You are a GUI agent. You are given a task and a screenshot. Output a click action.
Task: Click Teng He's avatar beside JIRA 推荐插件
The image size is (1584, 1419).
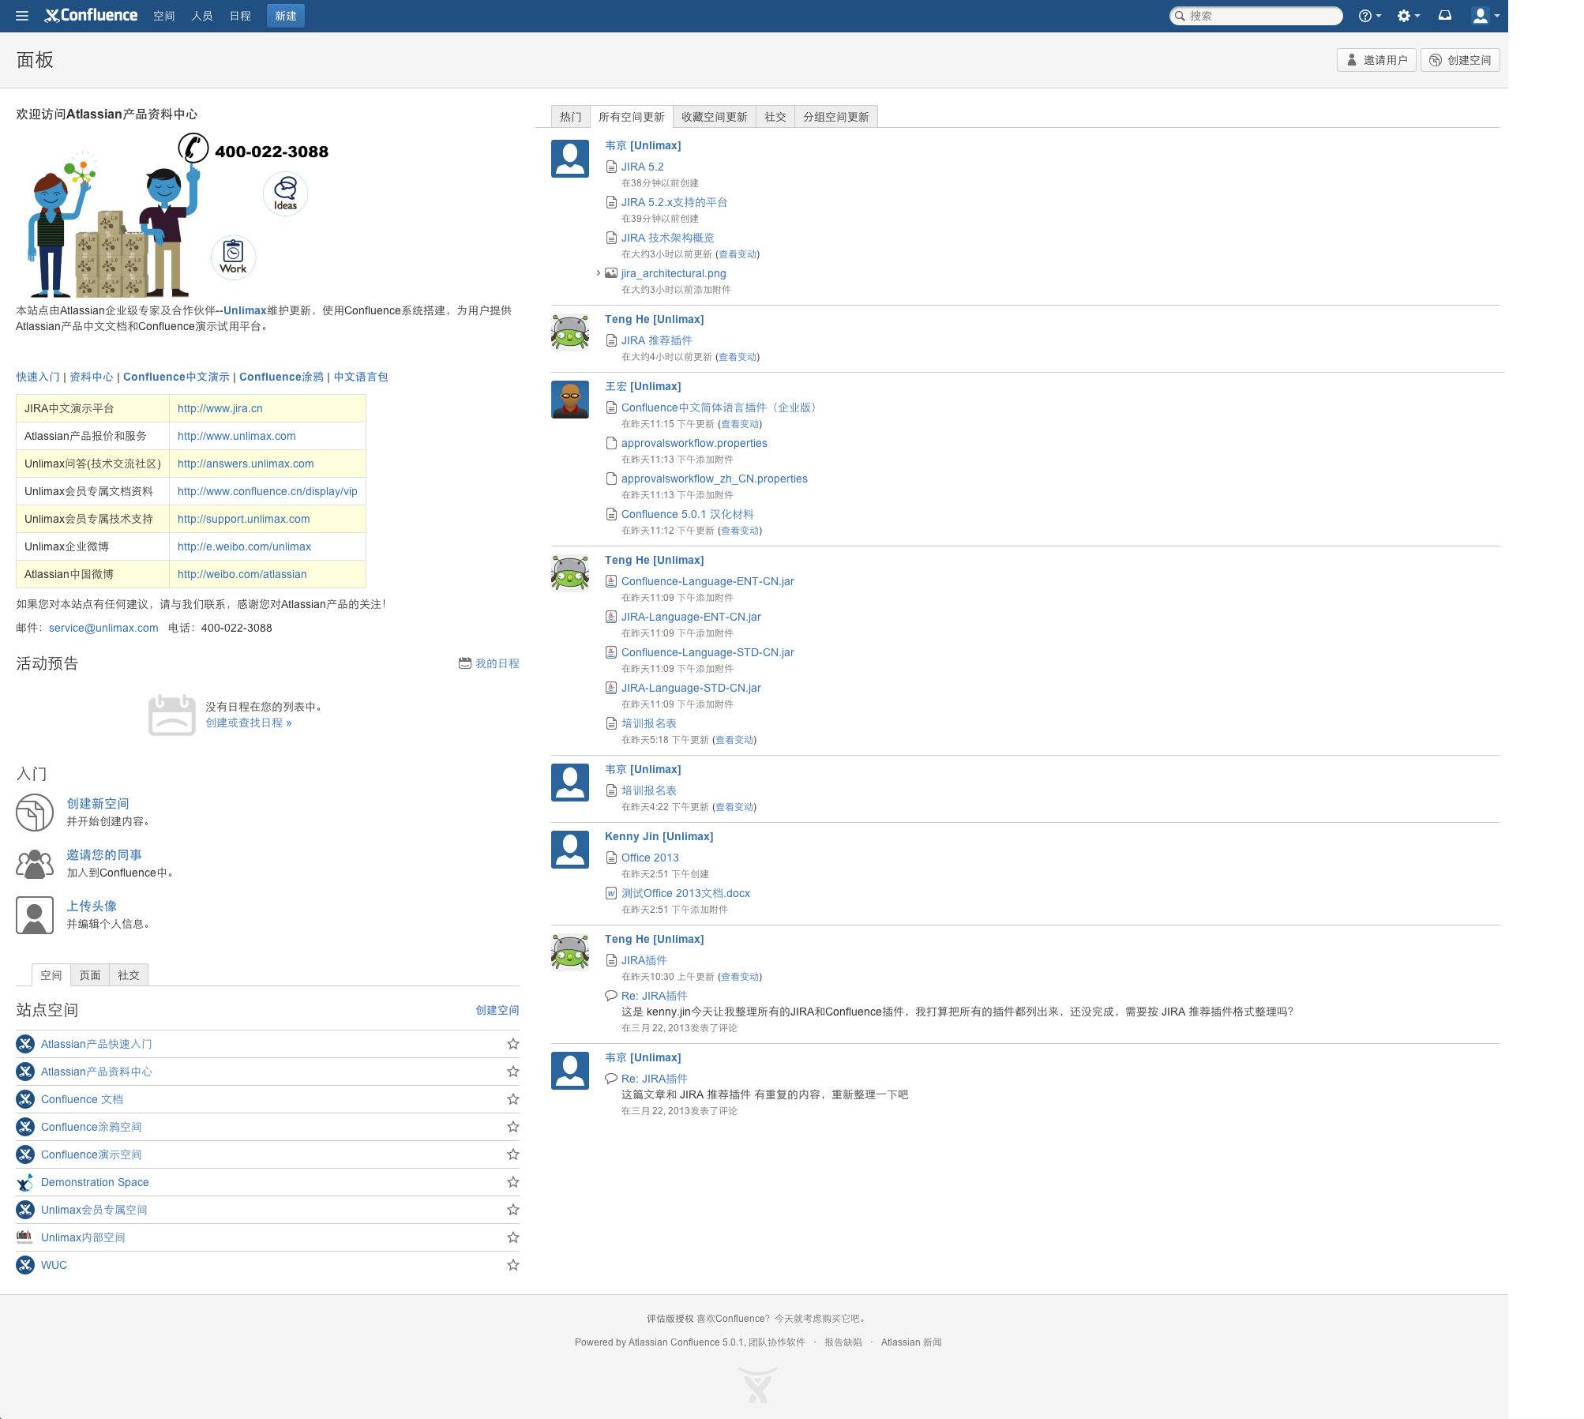(x=570, y=332)
